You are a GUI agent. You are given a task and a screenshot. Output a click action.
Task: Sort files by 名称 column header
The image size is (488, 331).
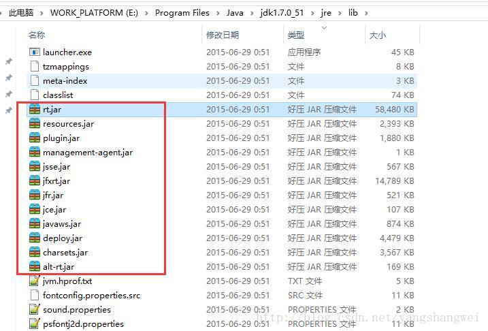37,35
